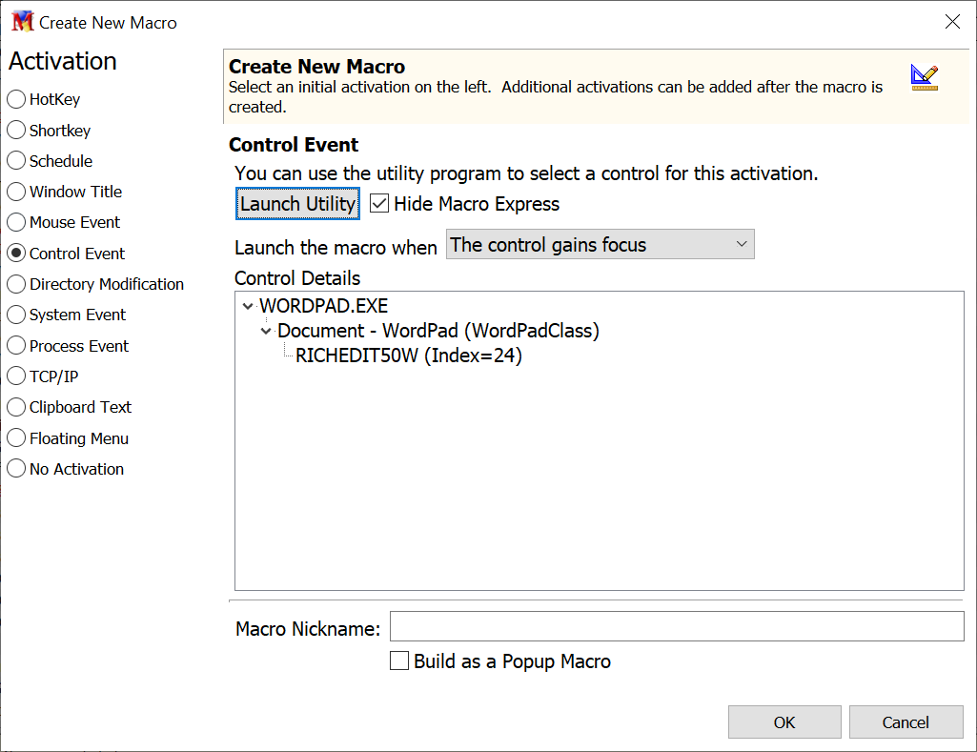Select the Clipboard Text activation option

pos(16,407)
